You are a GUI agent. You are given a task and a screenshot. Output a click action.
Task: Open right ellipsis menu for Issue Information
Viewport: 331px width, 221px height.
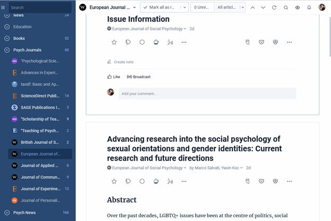pos(289,42)
